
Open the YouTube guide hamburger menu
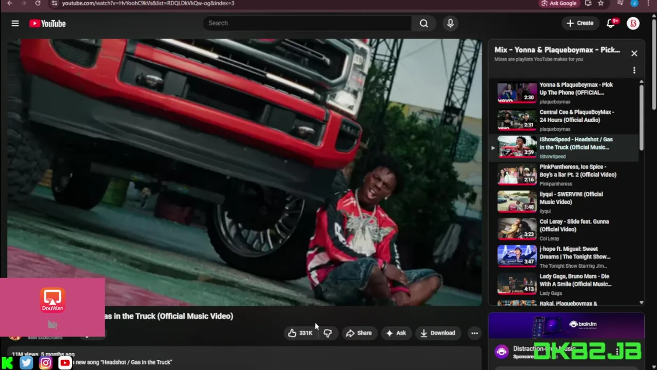coord(15,23)
